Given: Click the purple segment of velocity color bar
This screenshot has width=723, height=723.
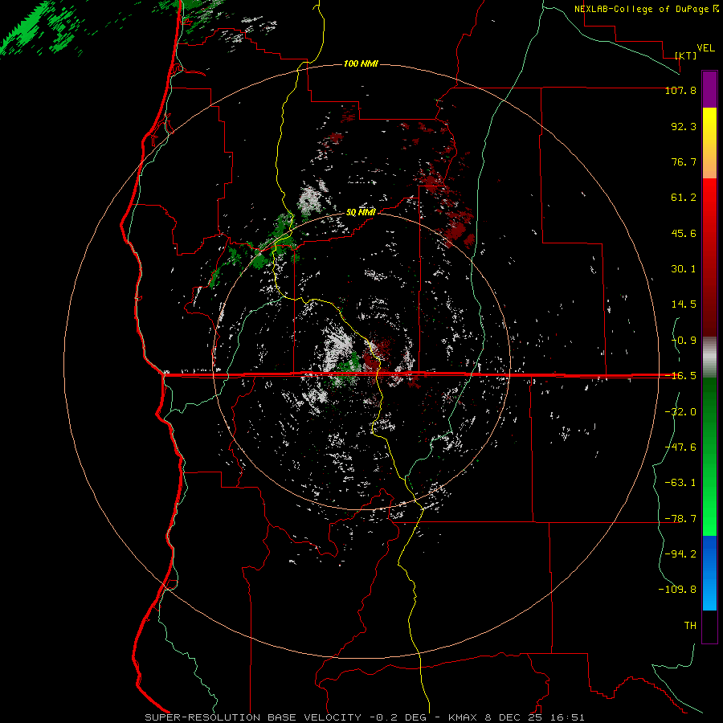Looking at the screenshot, I should (709, 89).
